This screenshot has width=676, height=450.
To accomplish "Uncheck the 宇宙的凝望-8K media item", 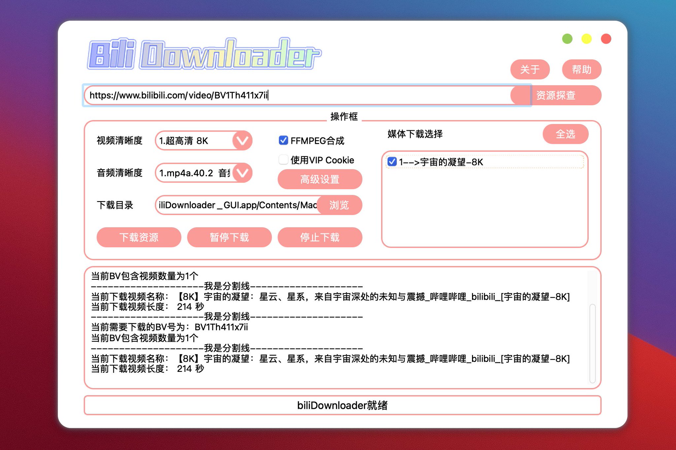I will click(x=391, y=162).
